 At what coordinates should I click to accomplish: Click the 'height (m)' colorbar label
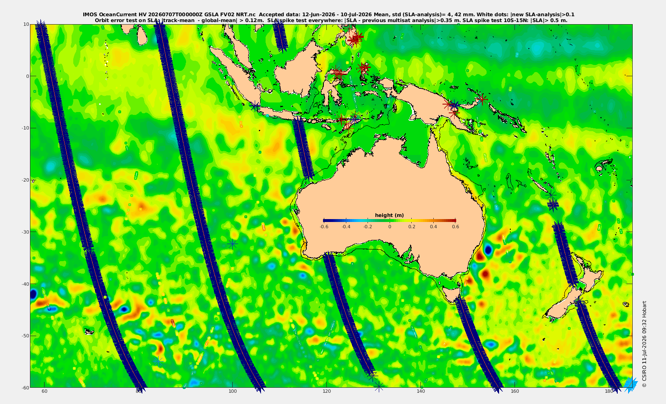pos(389,215)
